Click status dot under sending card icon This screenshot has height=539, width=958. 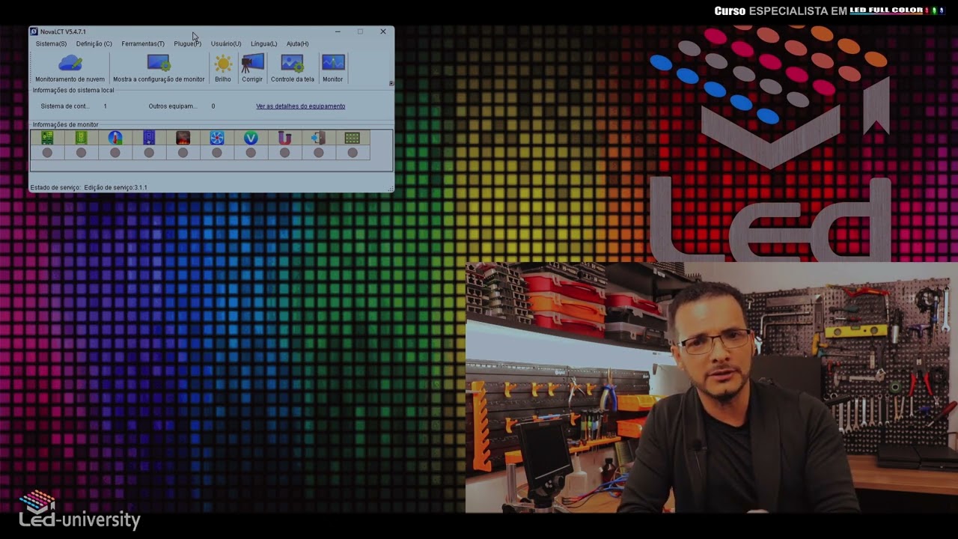(47, 153)
